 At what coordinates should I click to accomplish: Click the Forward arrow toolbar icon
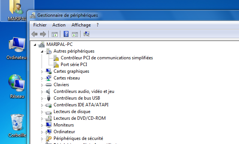tap(43, 34)
